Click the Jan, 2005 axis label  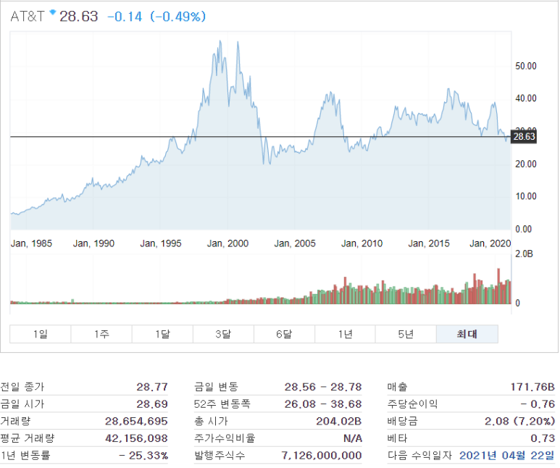click(x=295, y=243)
